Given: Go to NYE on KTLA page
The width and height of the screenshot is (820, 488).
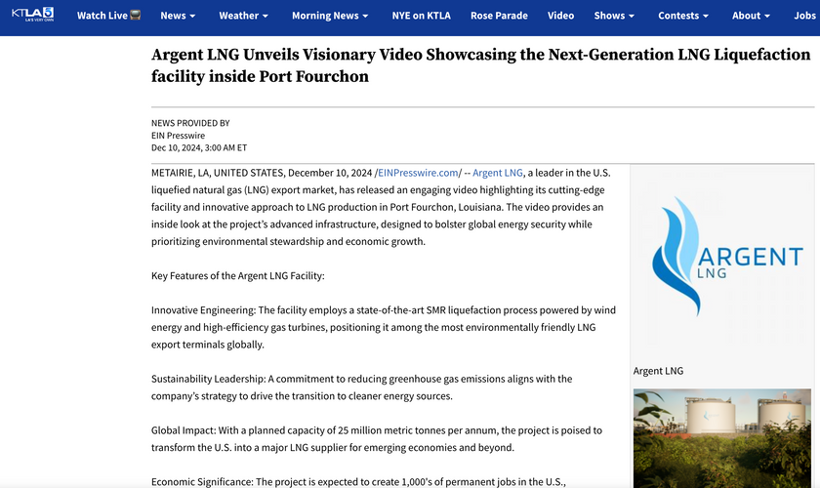Looking at the screenshot, I should (423, 16).
